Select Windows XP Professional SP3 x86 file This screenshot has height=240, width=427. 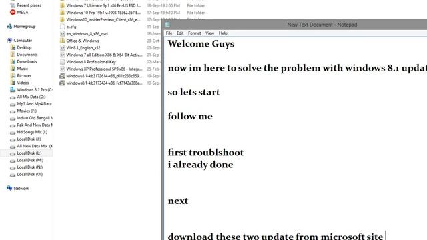coord(104,69)
